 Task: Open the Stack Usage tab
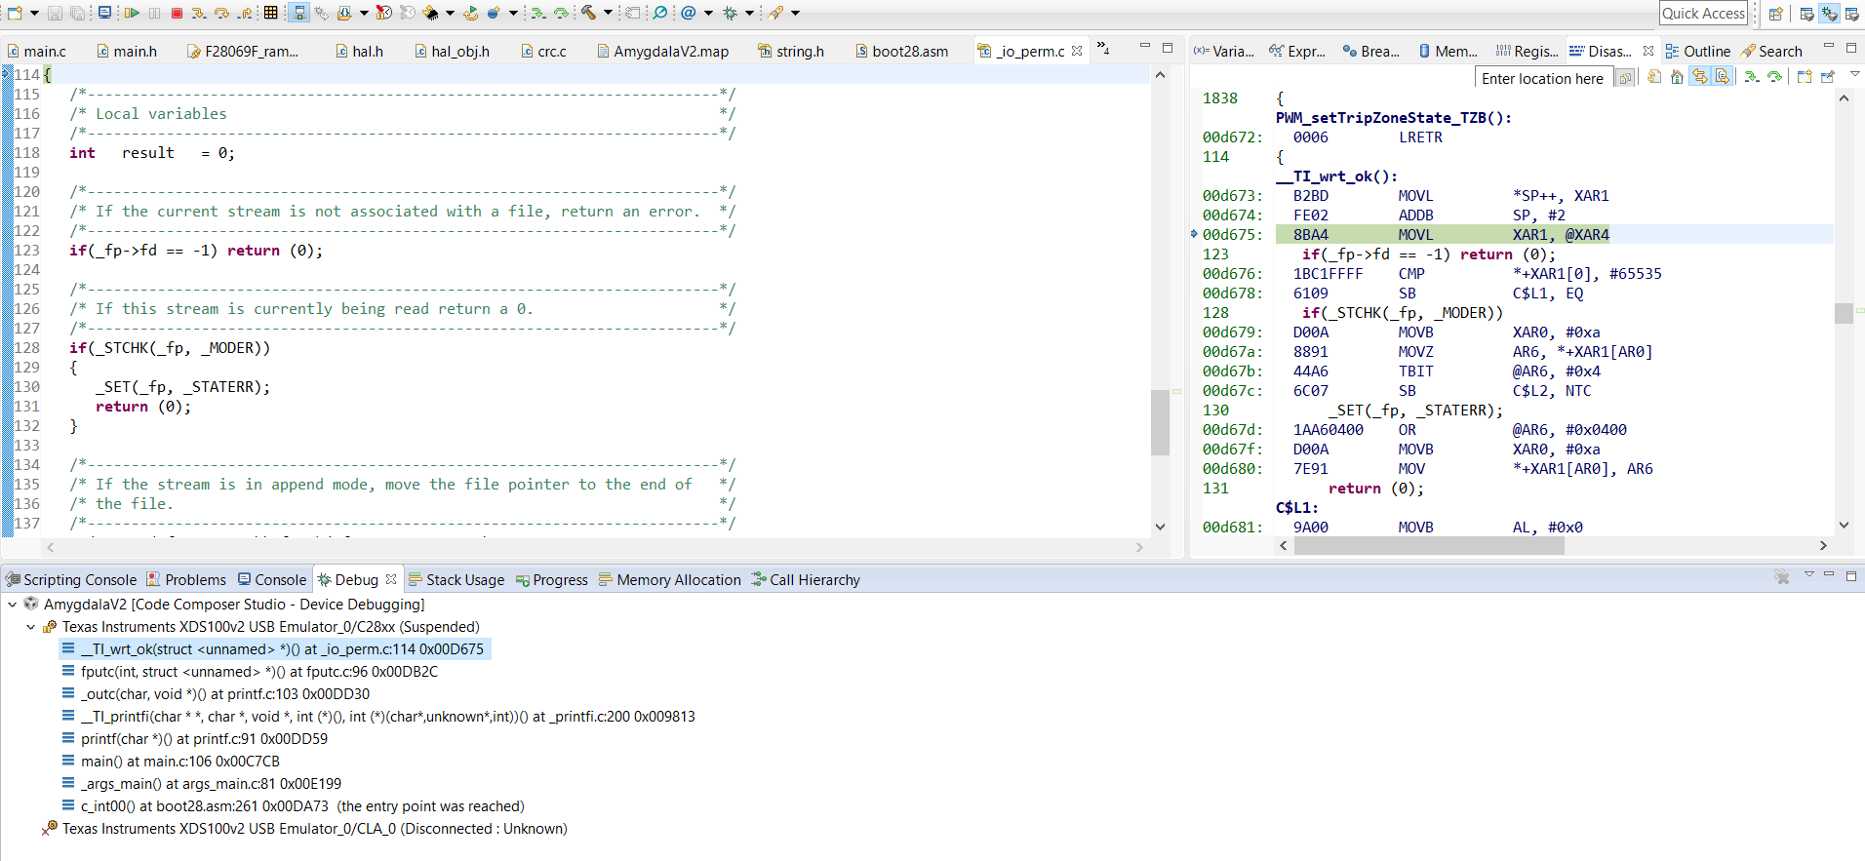point(456,580)
